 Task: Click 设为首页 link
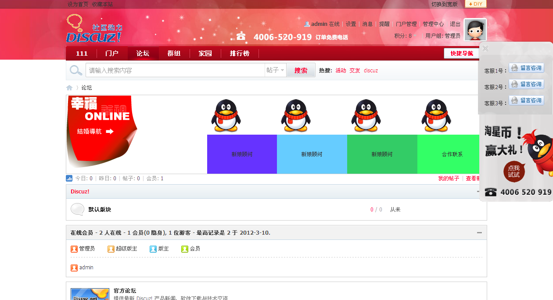78,4
